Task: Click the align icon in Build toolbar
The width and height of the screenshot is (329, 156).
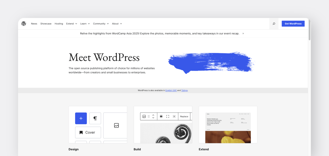Action: [161, 116]
